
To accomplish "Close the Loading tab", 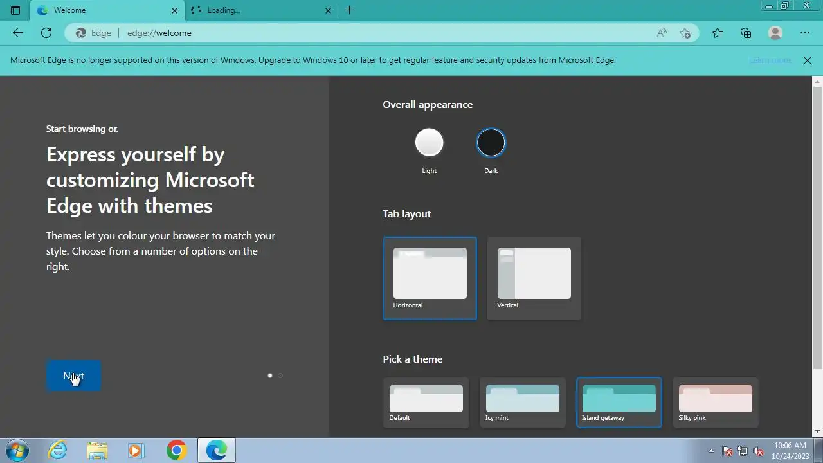I will pos(328,10).
